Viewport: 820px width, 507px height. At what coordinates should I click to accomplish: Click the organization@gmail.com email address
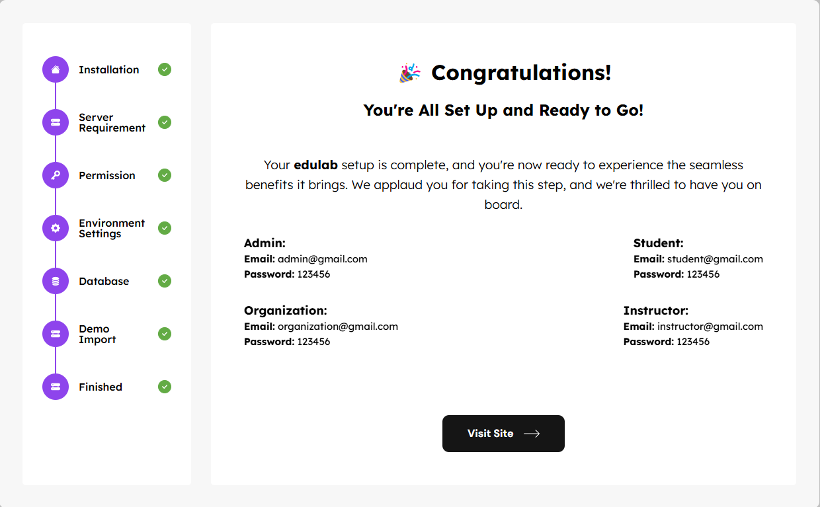[x=337, y=327]
